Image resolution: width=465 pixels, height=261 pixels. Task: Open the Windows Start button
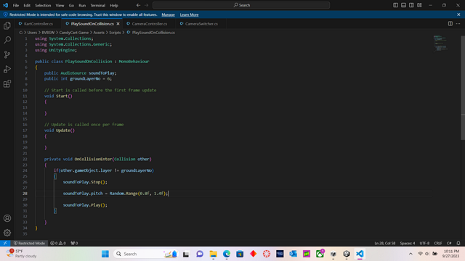pos(105,254)
